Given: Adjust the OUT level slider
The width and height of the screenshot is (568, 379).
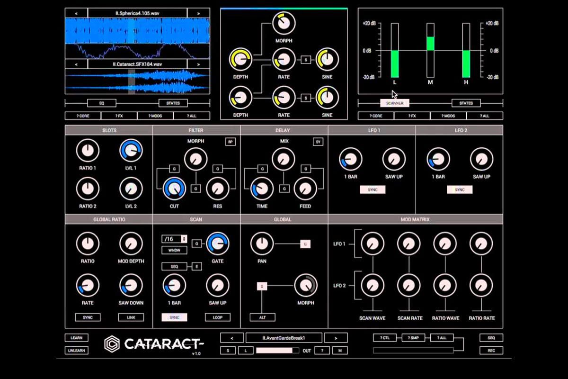Looking at the screenshot, I should coord(278,351).
